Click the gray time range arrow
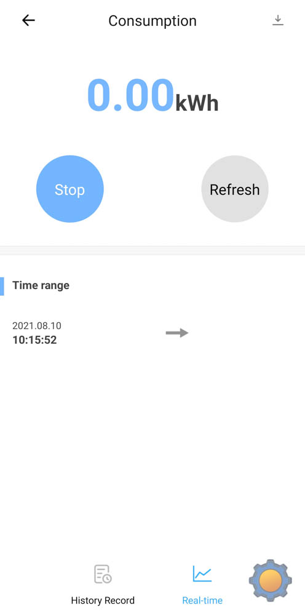The width and height of the screenshot is (305, 615). [177, 333]
